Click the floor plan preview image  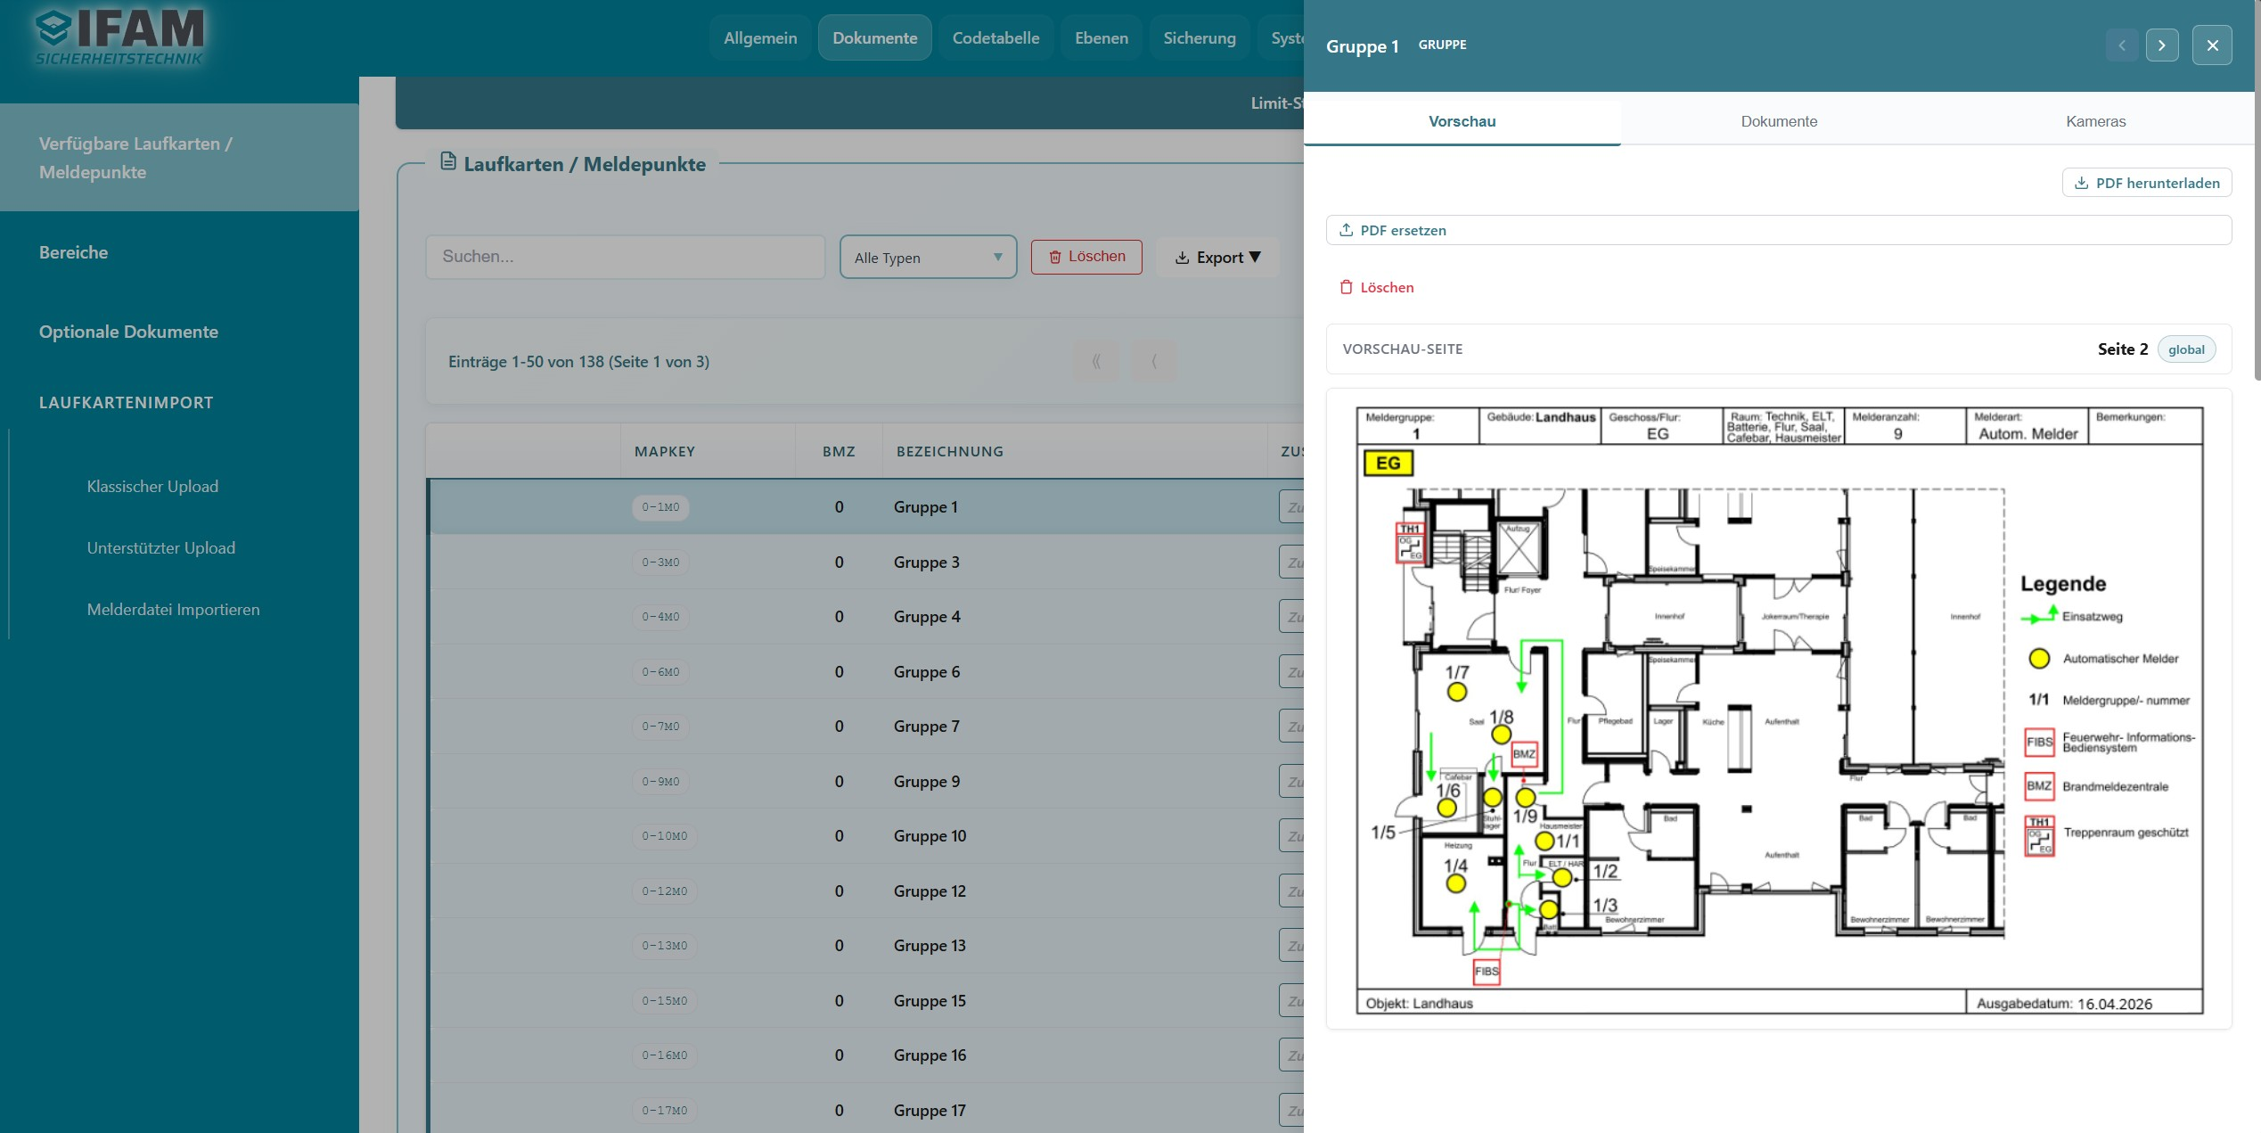click(1779, 710)
